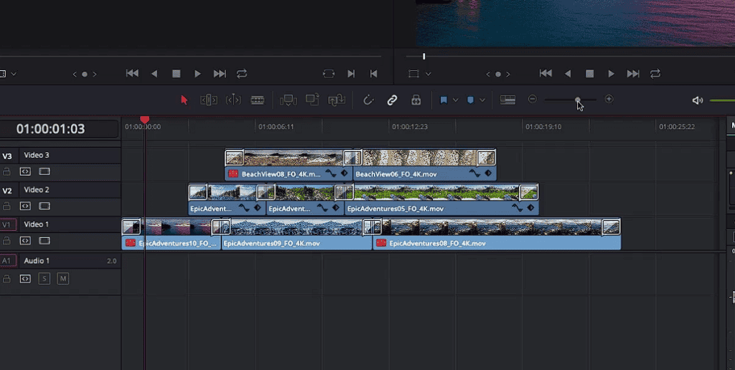The image size is (735, 370).
Task: Toggle Auto Select on Video 2 track
Action: [25, 206]
